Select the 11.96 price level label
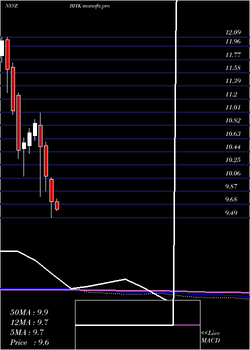Image resolution: width=250 pixels, height=350 pixels. point(233,41)
